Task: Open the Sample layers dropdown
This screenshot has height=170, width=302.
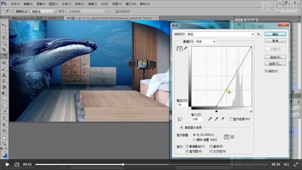Action: tap(87, 12)
